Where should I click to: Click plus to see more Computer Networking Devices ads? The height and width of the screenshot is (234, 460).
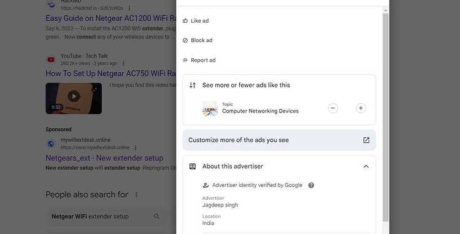[x=361, y=108]
